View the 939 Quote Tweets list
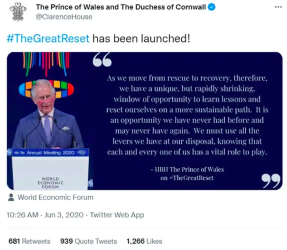Screen dimensions: 287x250 pyautogui.click(x=89, y=241)
